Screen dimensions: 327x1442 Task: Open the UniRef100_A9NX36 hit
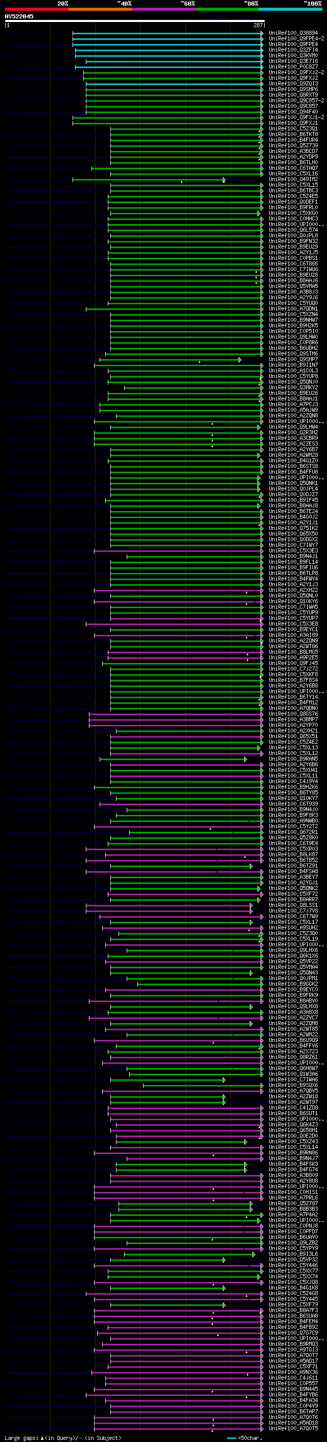pos(293,1372)
